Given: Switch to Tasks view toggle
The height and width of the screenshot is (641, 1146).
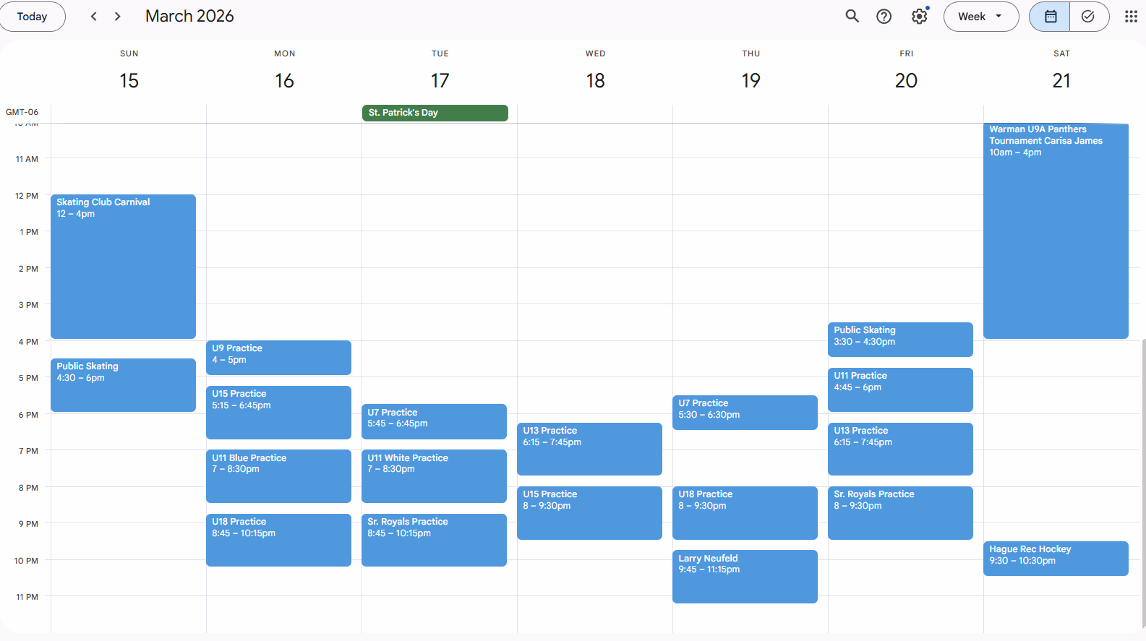Looking at the screenshot, I should tap(1088, 17).
